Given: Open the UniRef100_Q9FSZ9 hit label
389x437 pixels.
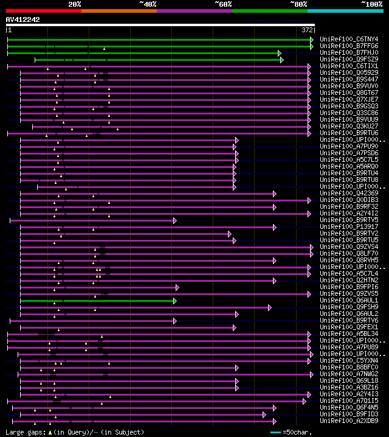Looking at the screenshot, I should coord(349,59).
